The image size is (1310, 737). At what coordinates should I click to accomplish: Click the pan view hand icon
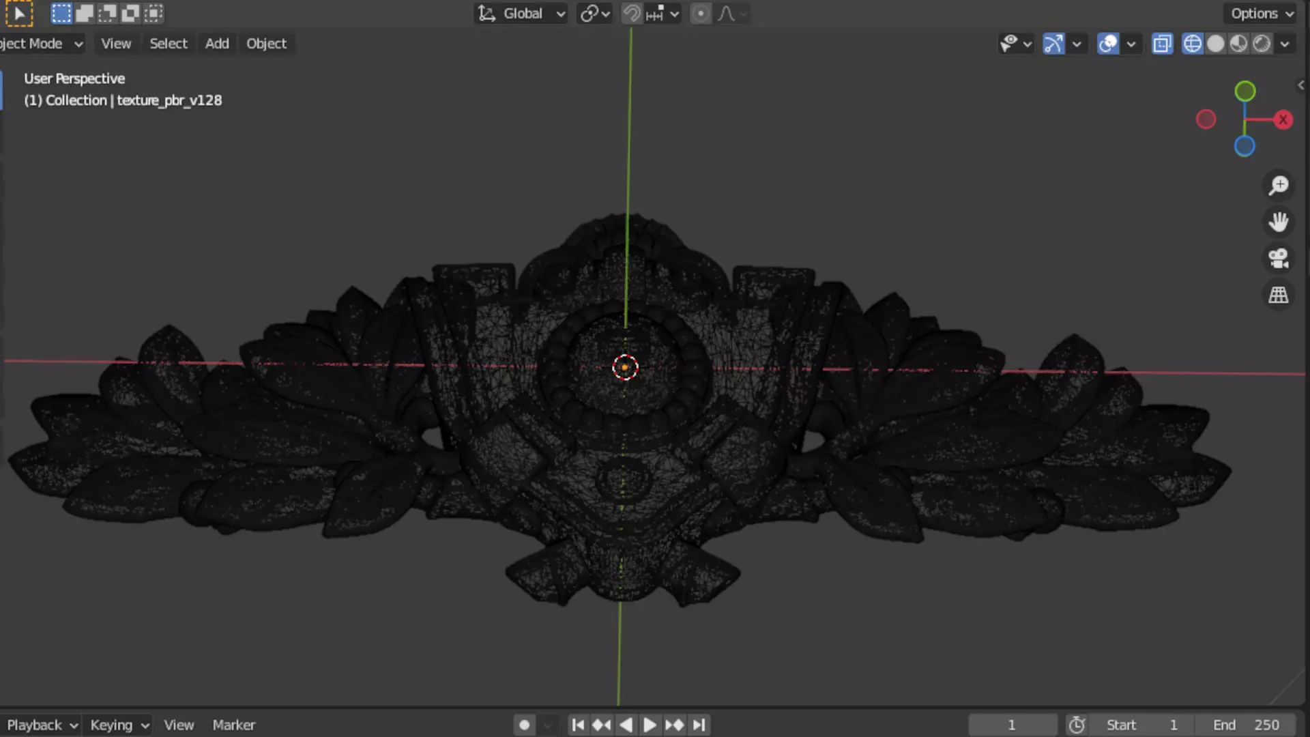pyautogui.click(x=1278, y=222)
